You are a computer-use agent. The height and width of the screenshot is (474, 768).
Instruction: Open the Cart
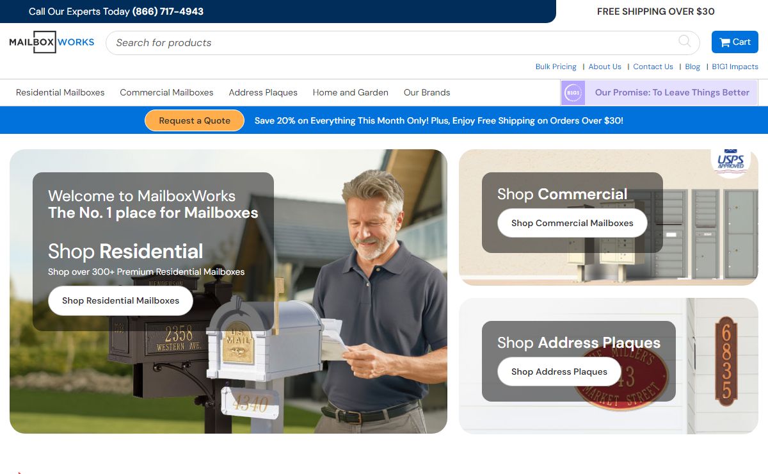[735, 42]
